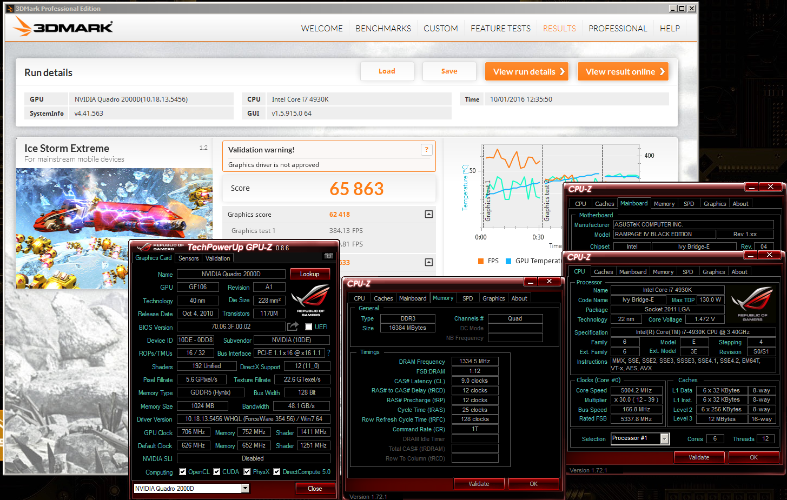Click the 3DMark logo in the header

coord(63,26)
